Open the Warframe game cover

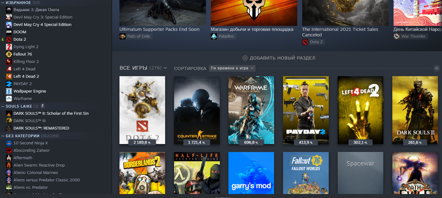[251, 110]
